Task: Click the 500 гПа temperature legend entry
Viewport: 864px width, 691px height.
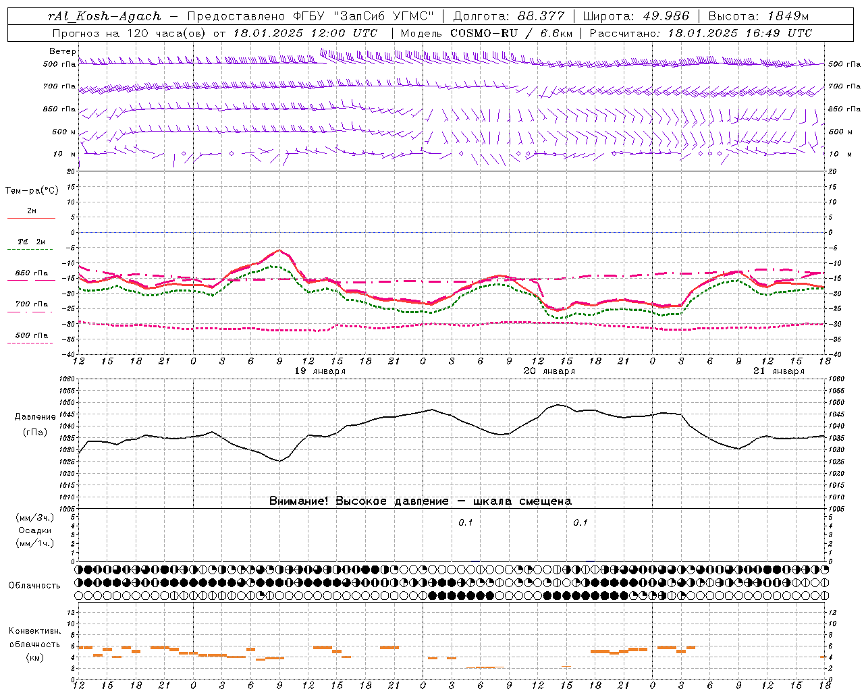Action: [x=31, y=335]
